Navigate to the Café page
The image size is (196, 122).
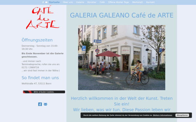pyautogui.click(x=102, y=2)
